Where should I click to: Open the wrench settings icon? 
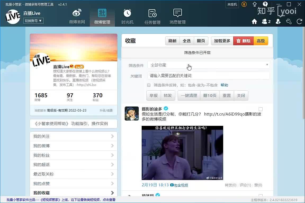(289, 21)
